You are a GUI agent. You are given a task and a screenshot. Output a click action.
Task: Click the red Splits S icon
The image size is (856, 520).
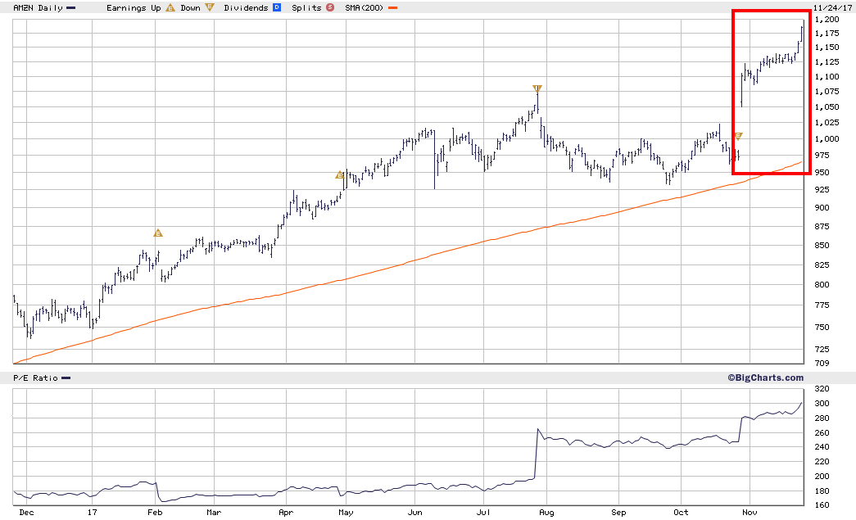point(330,7)
